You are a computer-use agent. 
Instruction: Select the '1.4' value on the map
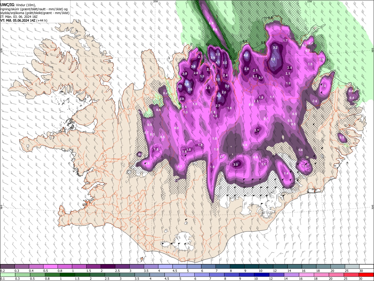coord(286,173)
